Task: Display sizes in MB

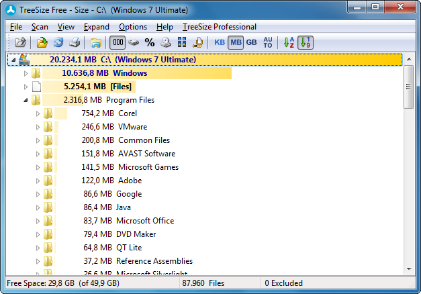Action: click(x=236, y=42)
